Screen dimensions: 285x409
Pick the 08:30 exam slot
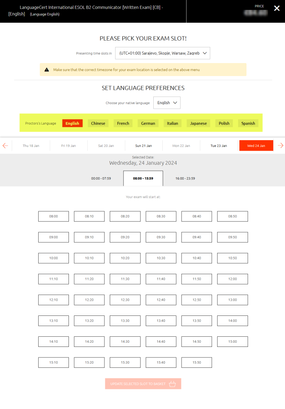[161, 216]
